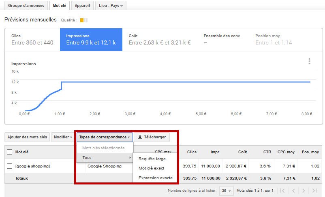This screenshot has height=197, width=325.
Task: Choose Requête large match type
Action: point(152,159)
